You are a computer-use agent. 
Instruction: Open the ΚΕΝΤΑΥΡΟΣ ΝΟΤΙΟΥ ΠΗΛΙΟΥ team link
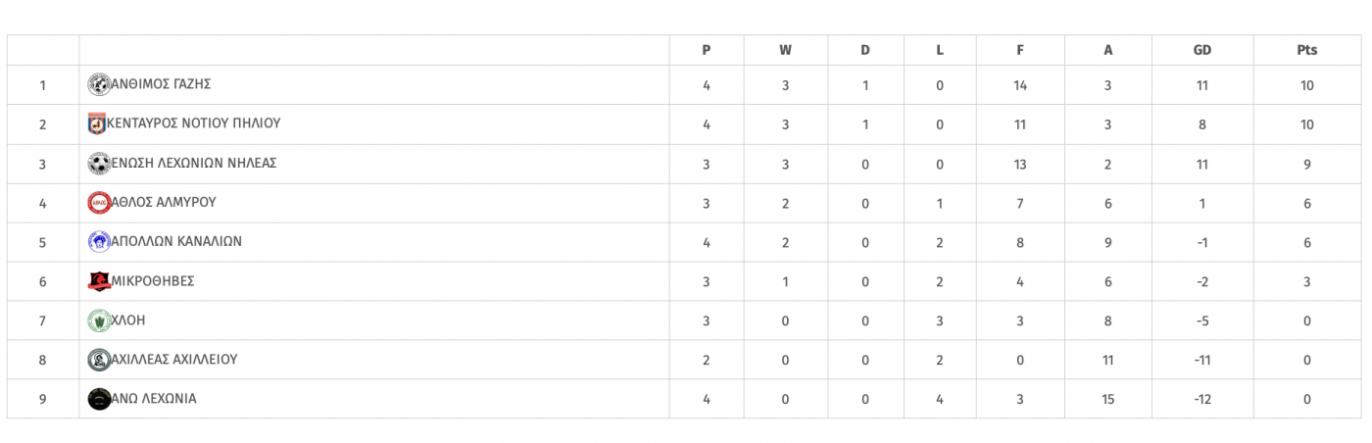point(194,123)
